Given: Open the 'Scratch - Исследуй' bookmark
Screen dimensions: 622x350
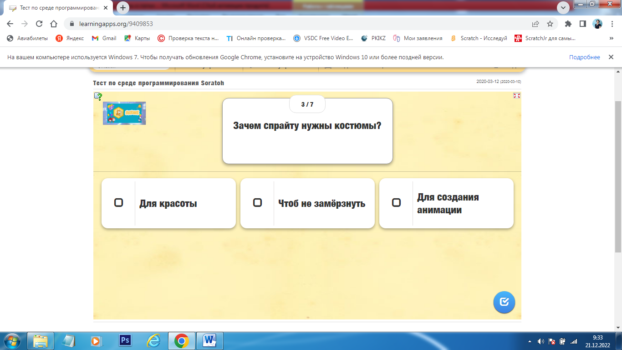Looking at the screenshot, I should 479,38.
